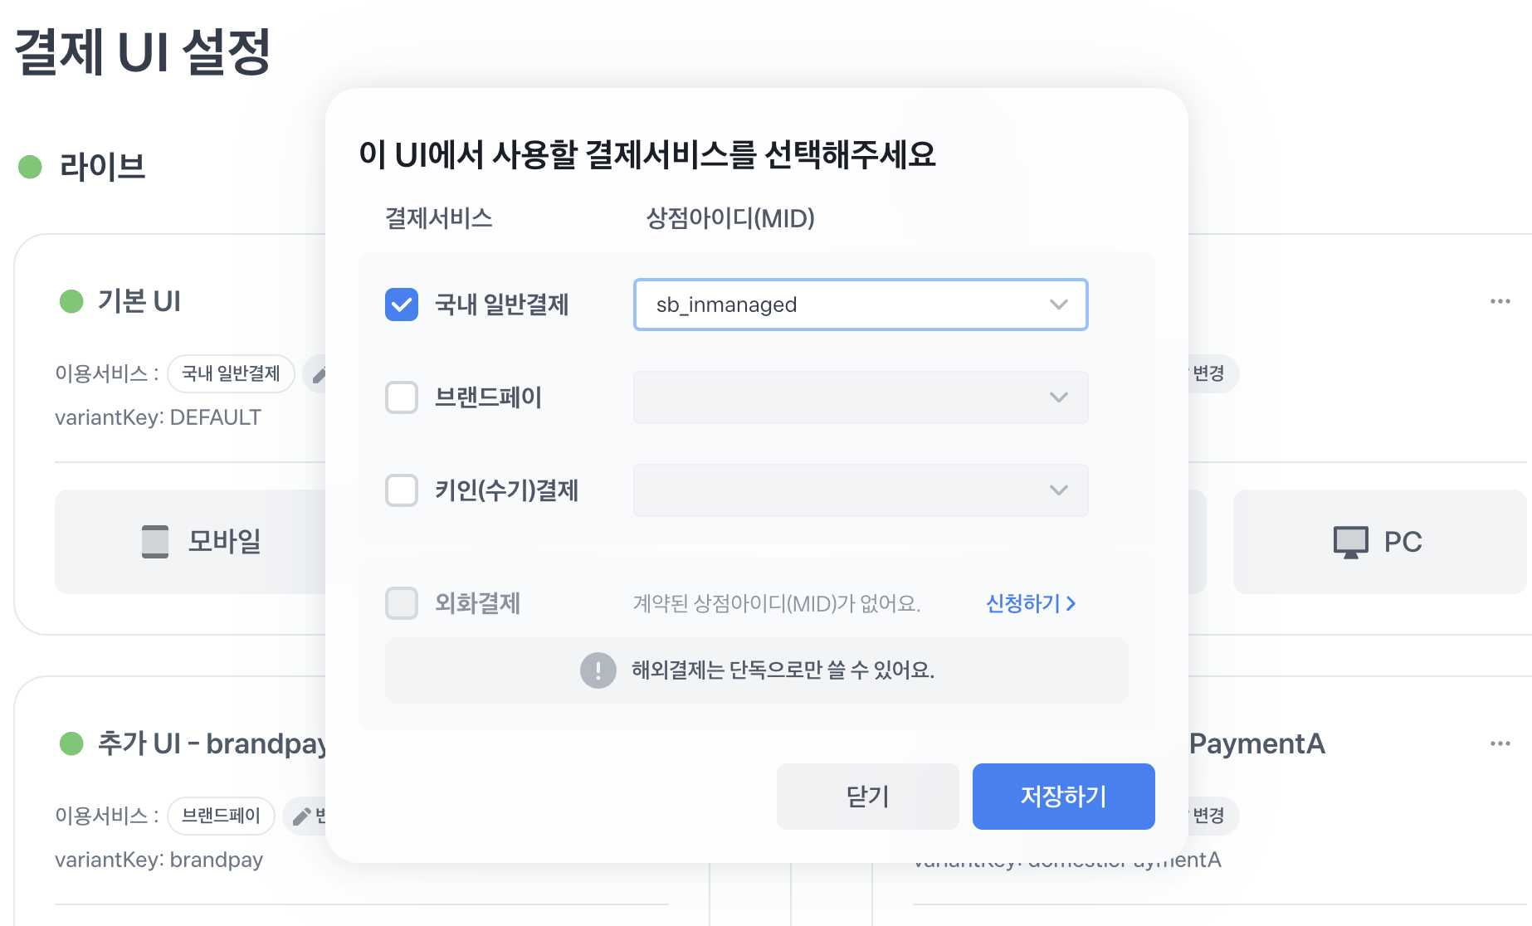Screen dimensions: 1532x926
Task: Click the PC monitor icon
Action: click(1350, 542)
